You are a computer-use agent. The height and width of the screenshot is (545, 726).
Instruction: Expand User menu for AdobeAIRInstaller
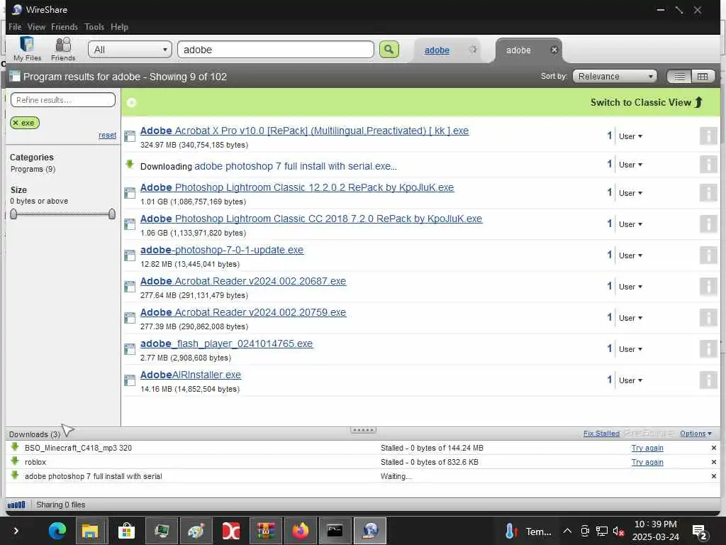[630, 380]
